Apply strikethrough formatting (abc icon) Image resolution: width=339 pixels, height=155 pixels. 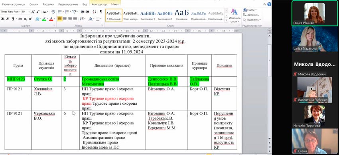(20, 19)
